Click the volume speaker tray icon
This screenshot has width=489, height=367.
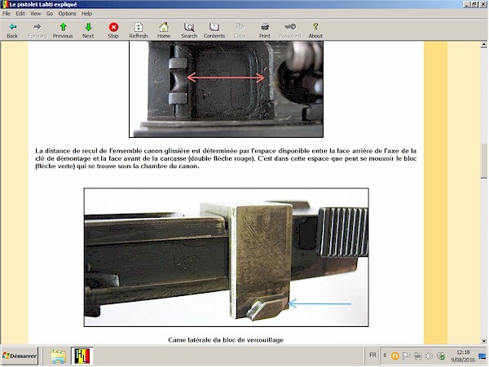(x=430, y=356)
